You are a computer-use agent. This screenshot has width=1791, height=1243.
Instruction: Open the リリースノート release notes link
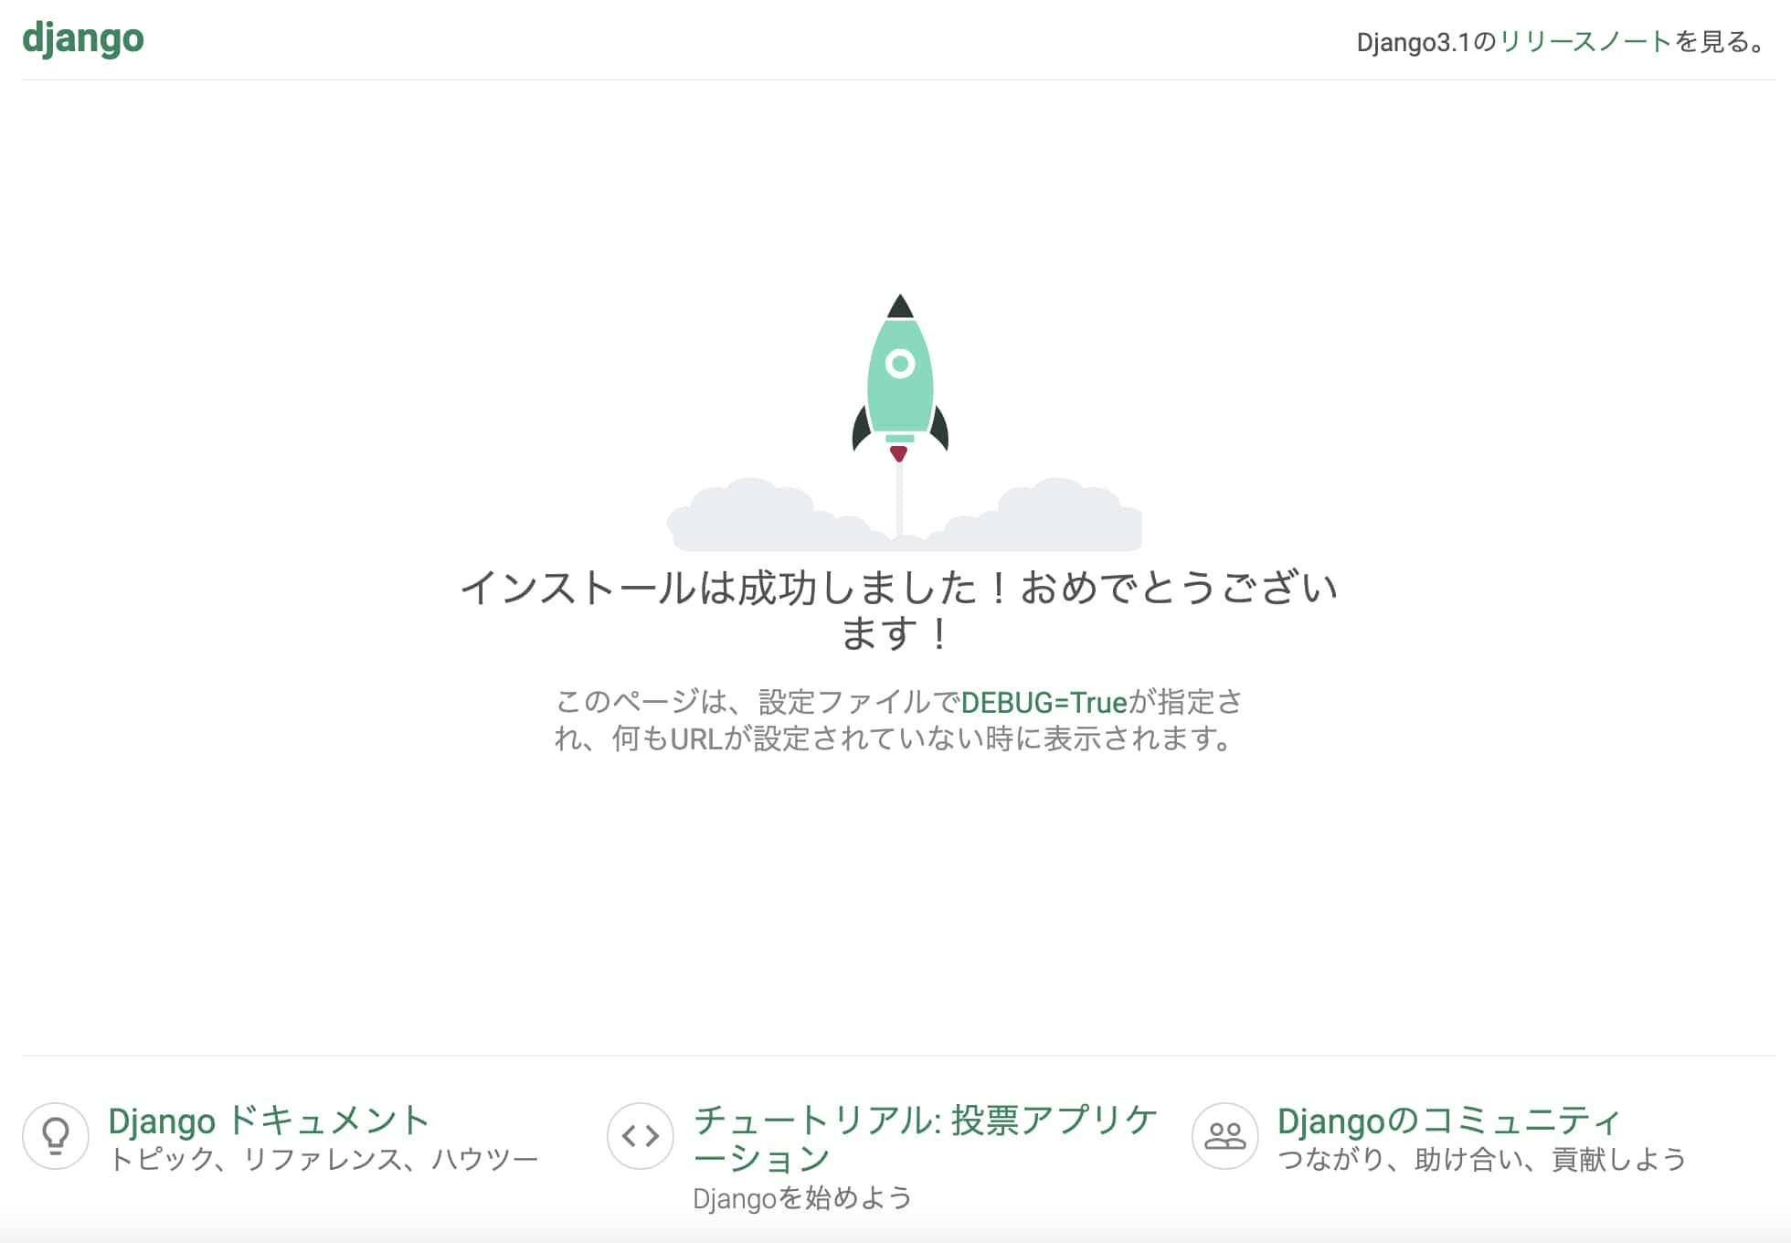tap(1585, 42)
